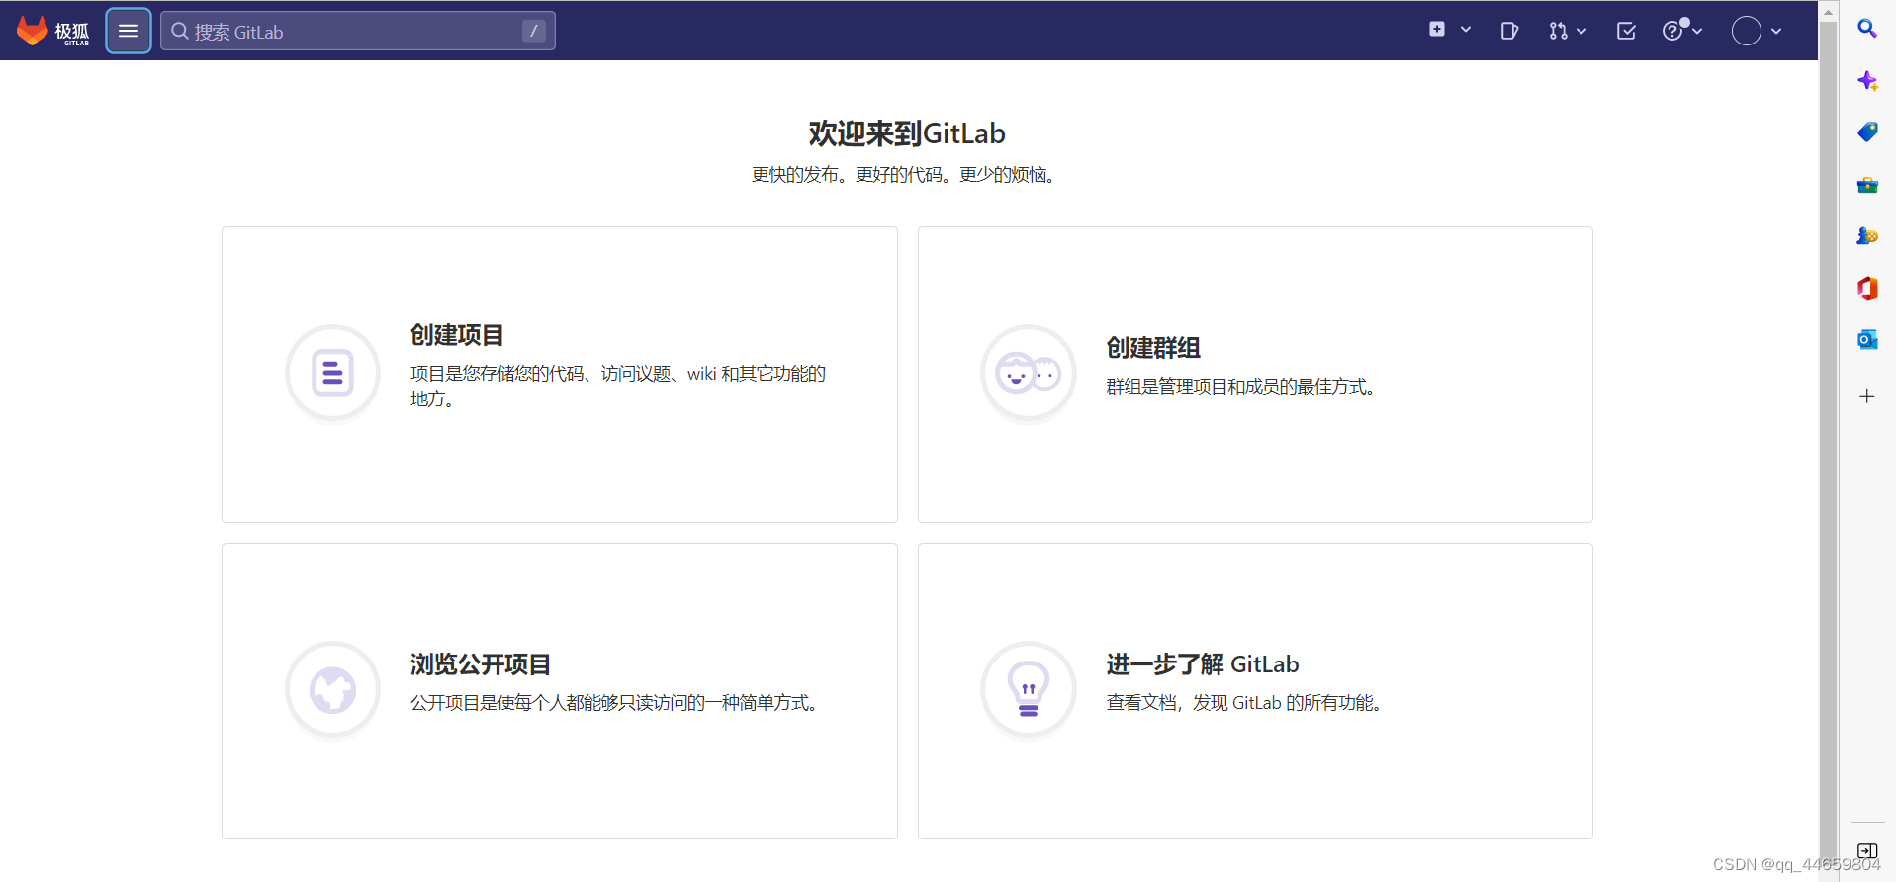1896x882 pixels.
Task: Click the add plus sidebar icon
Action: tap(1867, 396)
